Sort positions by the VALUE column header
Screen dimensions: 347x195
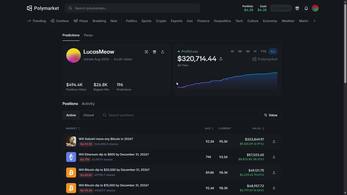click(258, 128)
